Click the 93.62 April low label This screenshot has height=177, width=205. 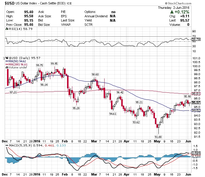pos(136,122)
